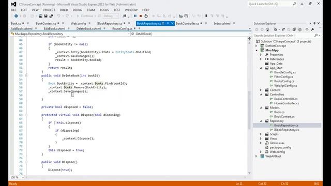This screenshot has width=331, height=186.
Task: Click the View Code angle brackets icon
Action: click(x=307, y=29)
